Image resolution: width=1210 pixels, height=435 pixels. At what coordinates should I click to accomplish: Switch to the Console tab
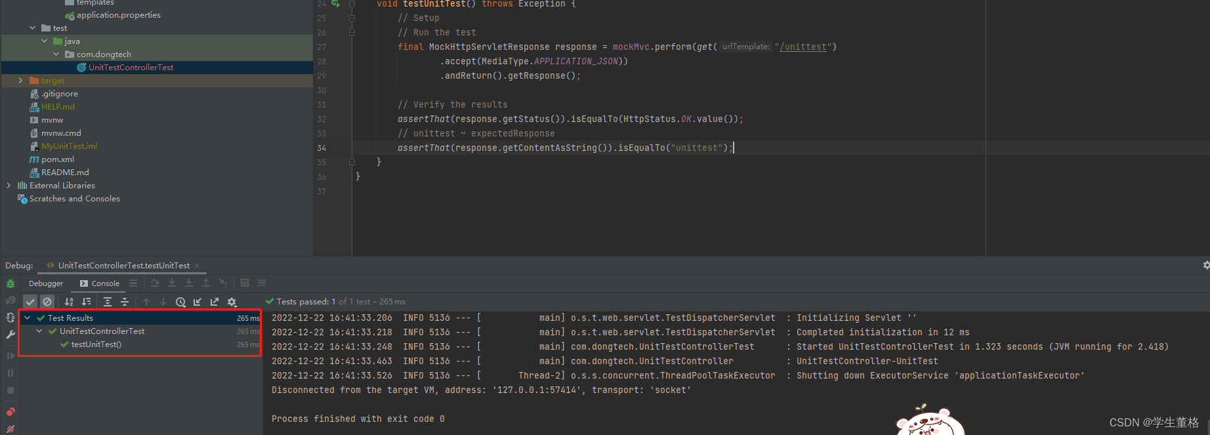(x=100, y=283)
